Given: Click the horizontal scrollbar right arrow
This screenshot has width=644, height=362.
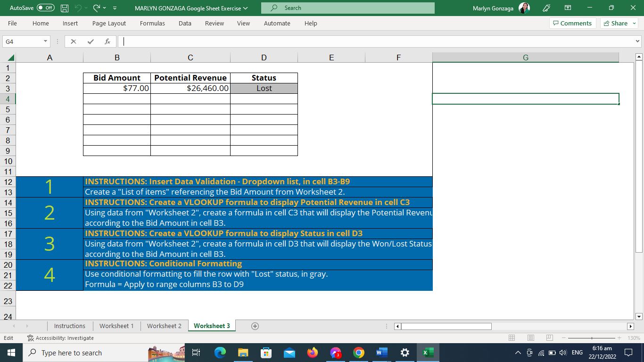Looking at the screenshot, I should coord(630,326).
